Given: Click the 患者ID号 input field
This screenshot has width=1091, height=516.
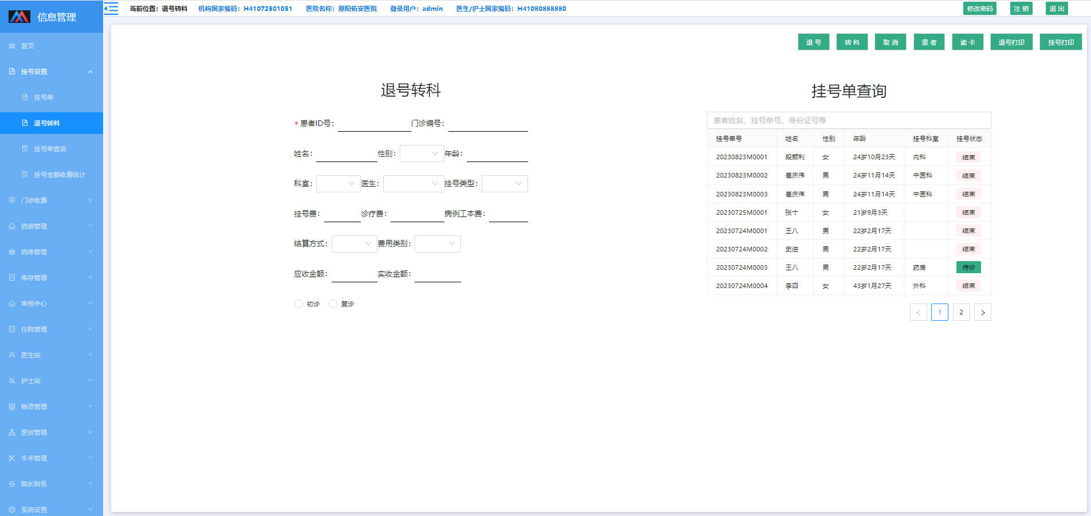Looking at the screenshot, I should click(375, 124).
